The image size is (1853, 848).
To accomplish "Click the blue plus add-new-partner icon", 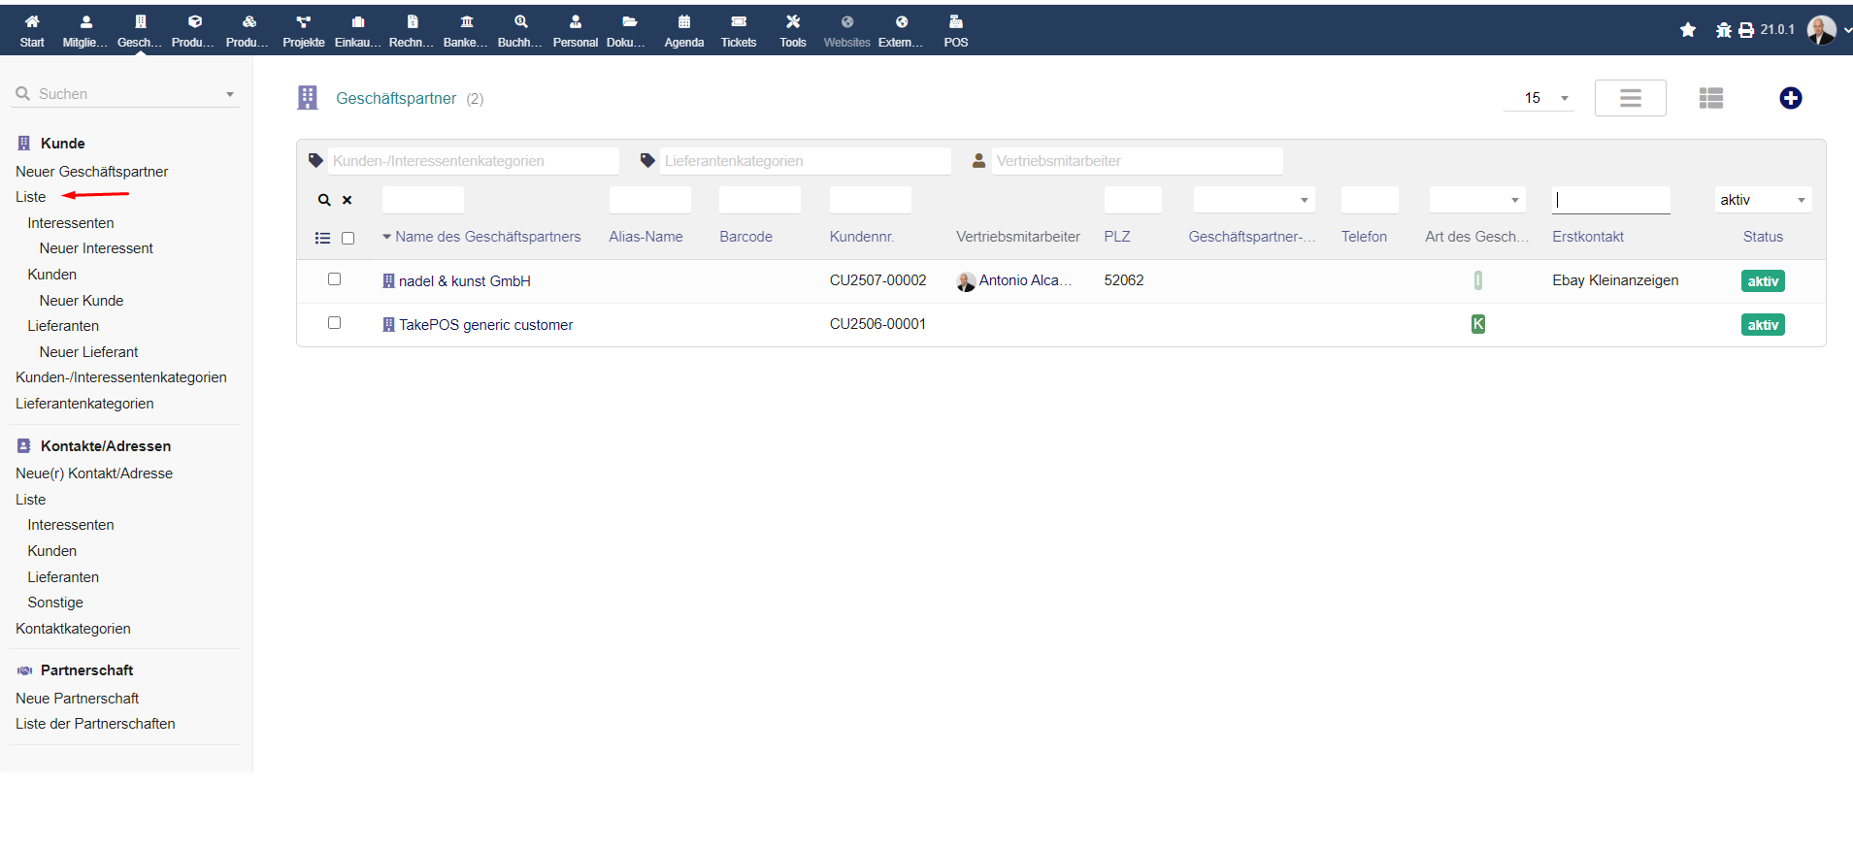I will point(1790,98).
